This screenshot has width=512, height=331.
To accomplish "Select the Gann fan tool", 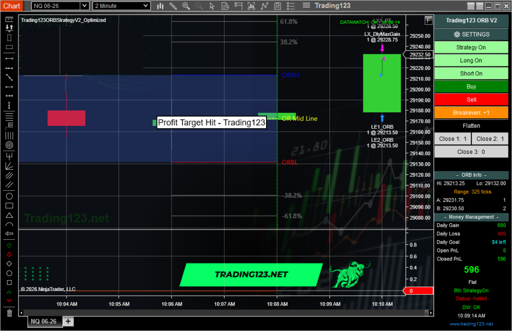I will (x=9, y=166).
